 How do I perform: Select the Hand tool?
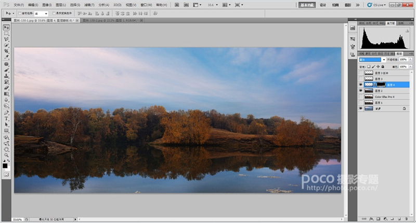click(6, 149)
